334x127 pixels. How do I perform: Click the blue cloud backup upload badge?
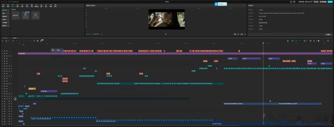pos(221,4)
